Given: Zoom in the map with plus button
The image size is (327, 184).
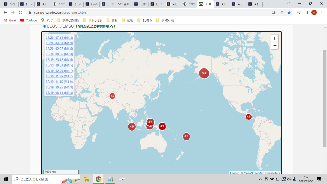Looking at the screenshot, I should (275, 38).
